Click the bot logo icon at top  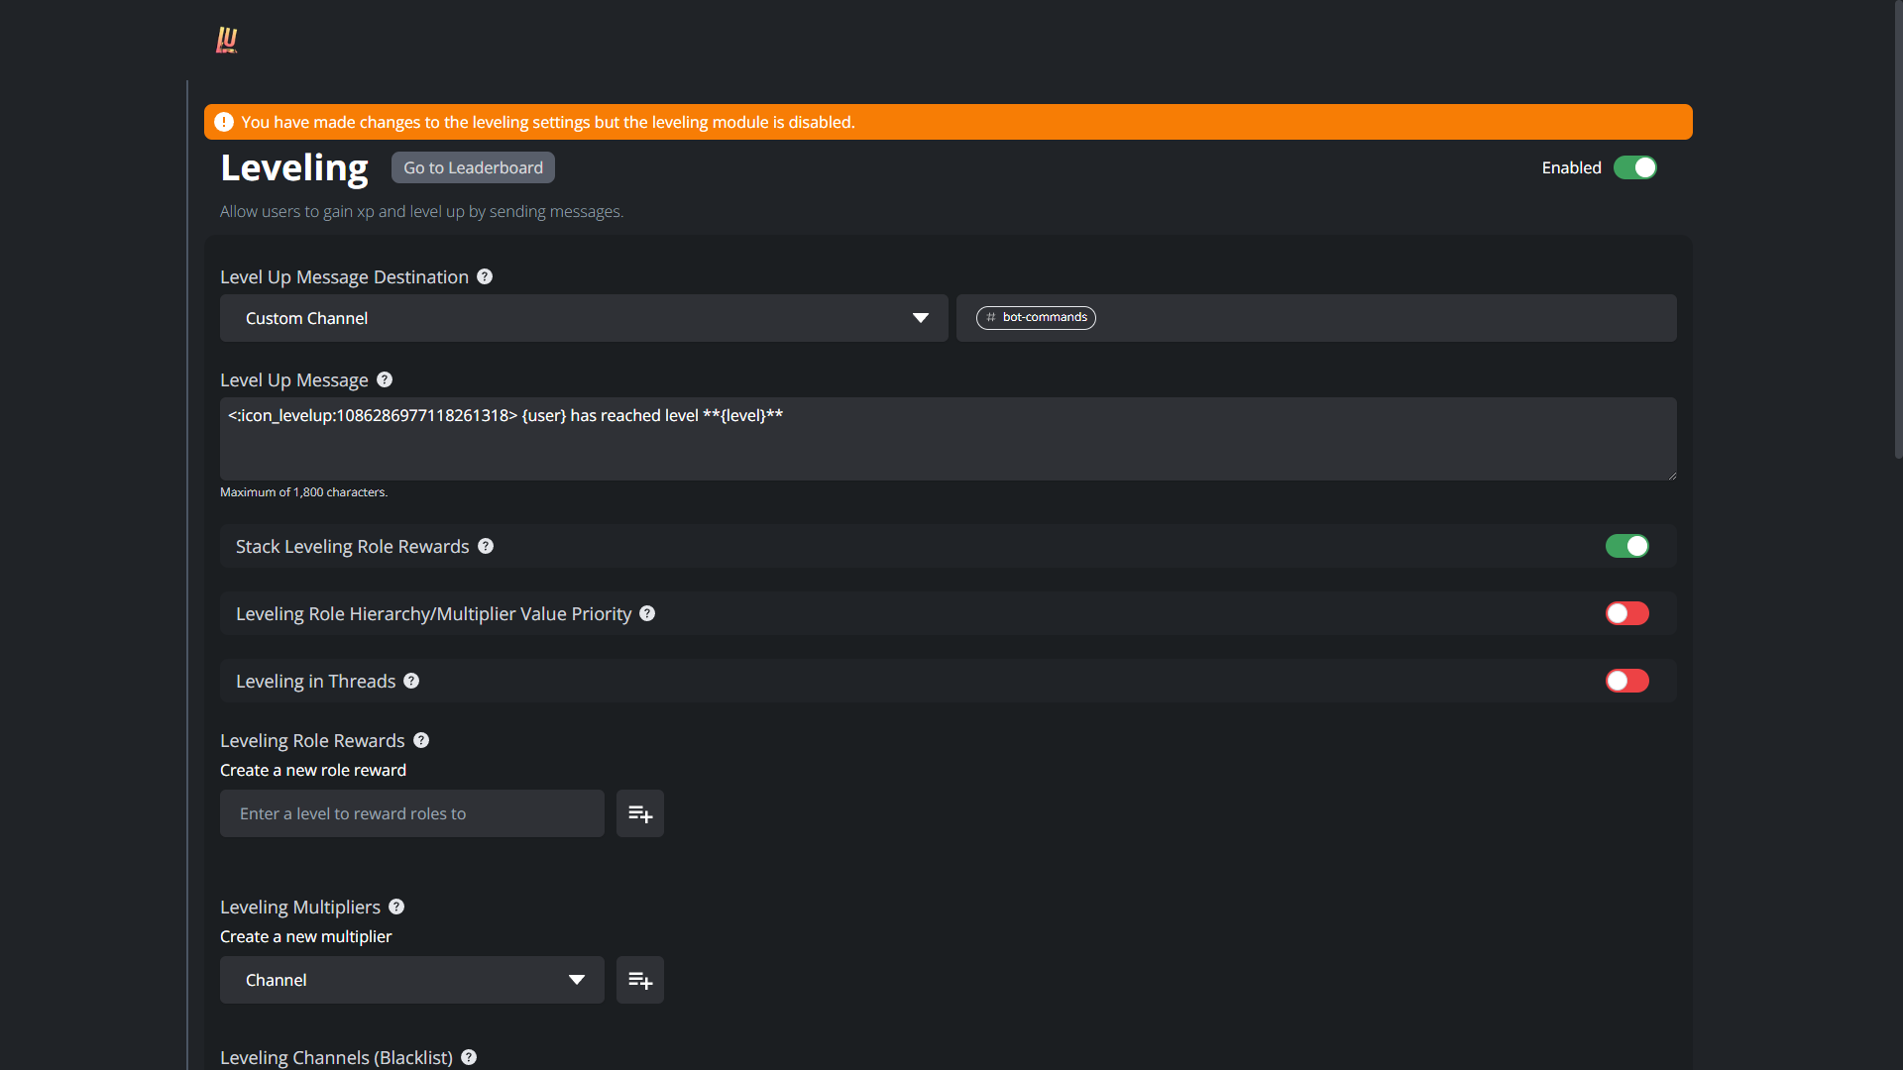pos(227,40)
